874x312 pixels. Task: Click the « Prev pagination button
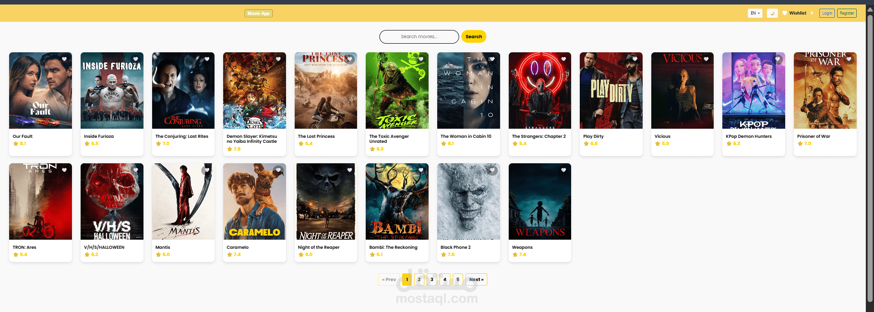389,279
